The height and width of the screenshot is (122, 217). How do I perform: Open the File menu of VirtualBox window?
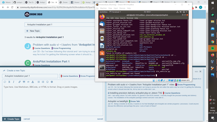pyautogui.click(x=97, y=8)
